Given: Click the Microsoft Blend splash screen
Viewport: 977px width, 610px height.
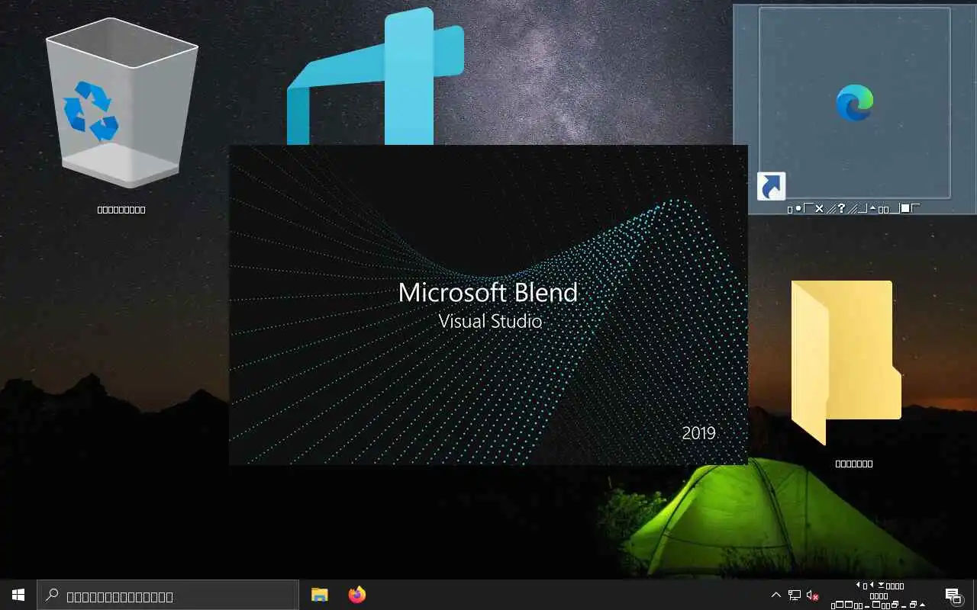Looking at the screenshot, I should (x=488, y=305).
